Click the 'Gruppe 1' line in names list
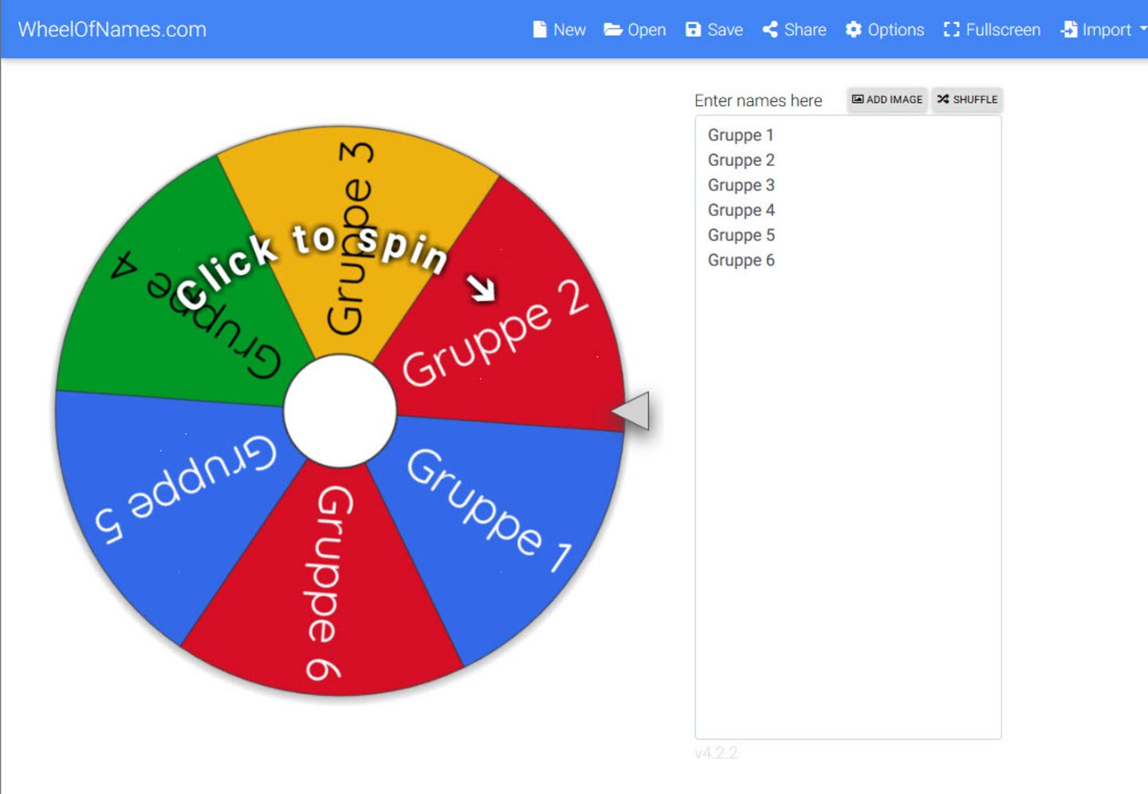 tap(741, 135)
